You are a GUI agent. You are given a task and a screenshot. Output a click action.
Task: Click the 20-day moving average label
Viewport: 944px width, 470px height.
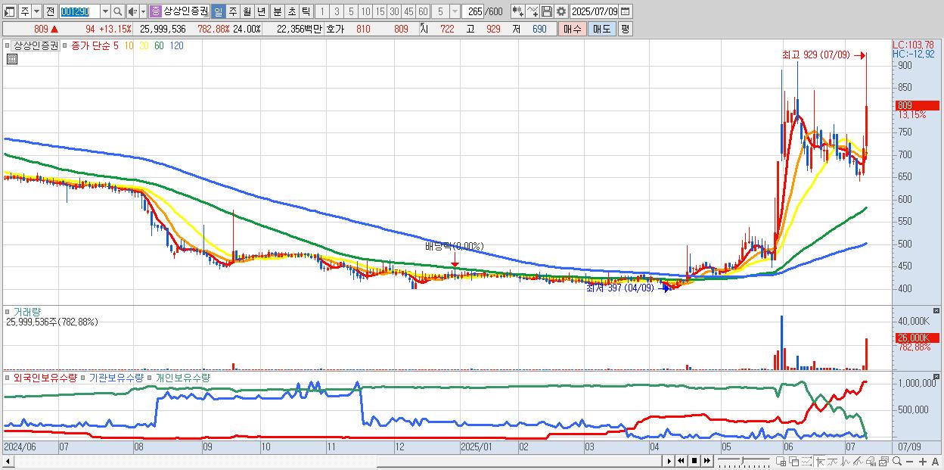[x=144, y=45]
